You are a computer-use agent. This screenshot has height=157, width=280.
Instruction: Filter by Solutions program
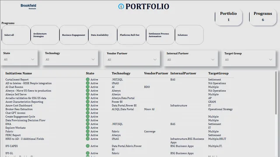[189, 35]
